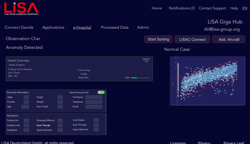250x144 pixels.
Task: Tick Soar Through box under Dressing Different
Action: pyautogui.click(x=60, y=125)
